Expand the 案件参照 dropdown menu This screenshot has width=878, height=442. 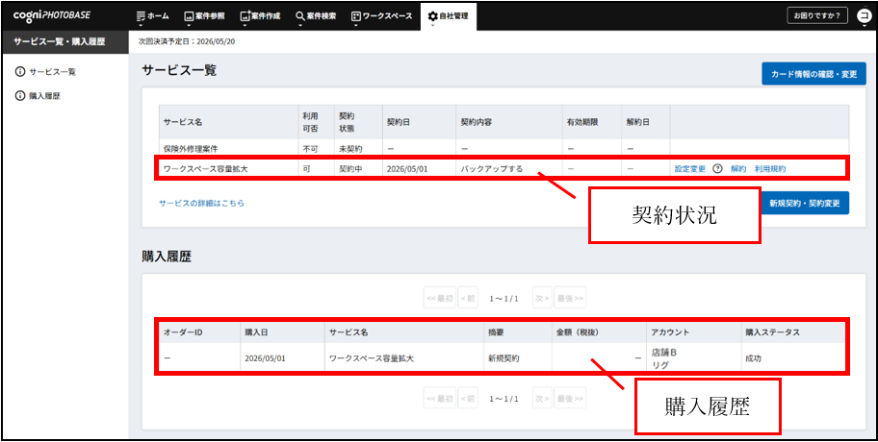(203, 16)
